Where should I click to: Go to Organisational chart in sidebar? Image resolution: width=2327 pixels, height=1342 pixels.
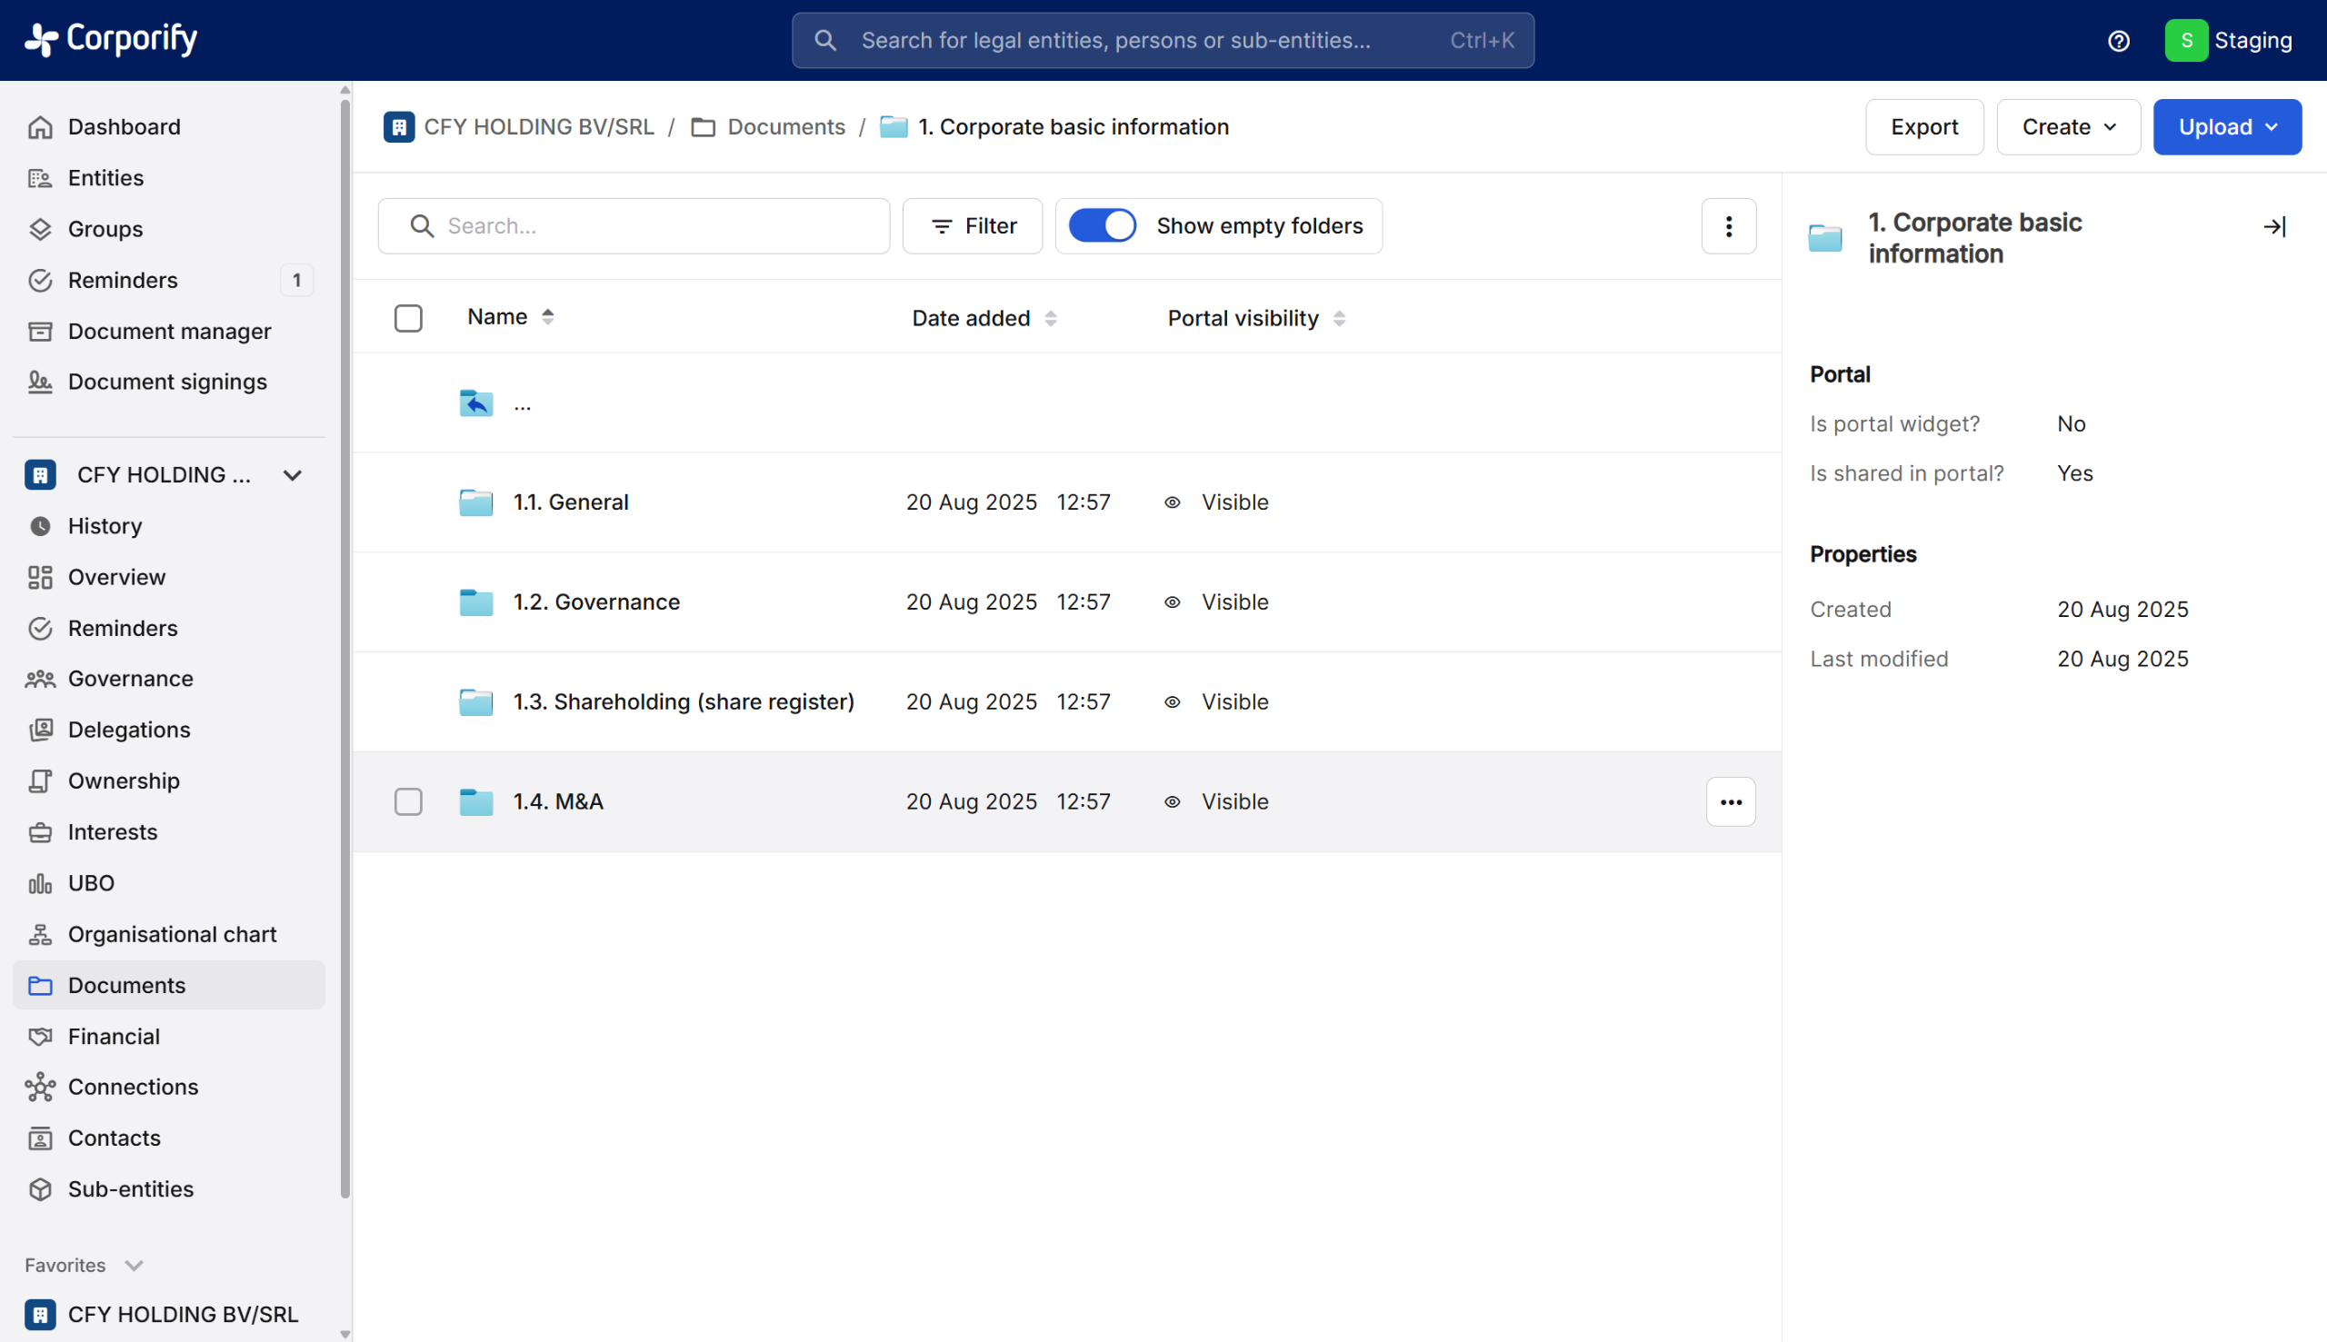(172, 934)
